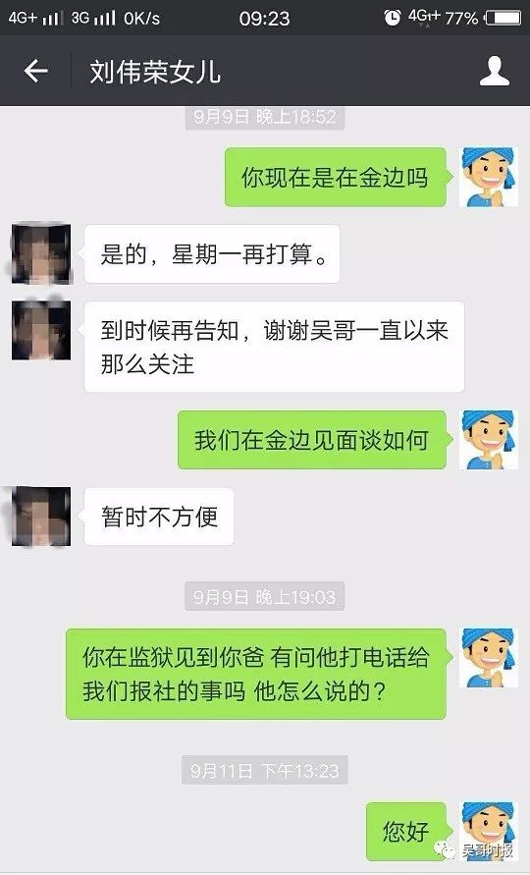Open sender avatar beside 我们在金边见面谈如何
The width and height of the screenshot is (530, 875).
coord(488,440)
